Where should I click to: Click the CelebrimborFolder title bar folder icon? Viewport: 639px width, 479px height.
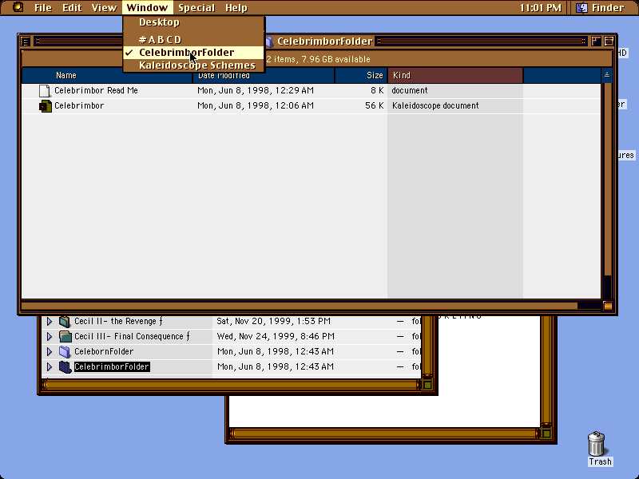pos(269,42)
